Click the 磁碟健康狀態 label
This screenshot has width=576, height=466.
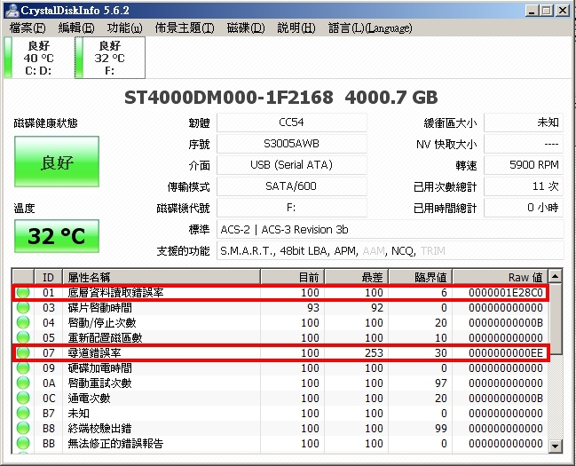tap(45, 122)
